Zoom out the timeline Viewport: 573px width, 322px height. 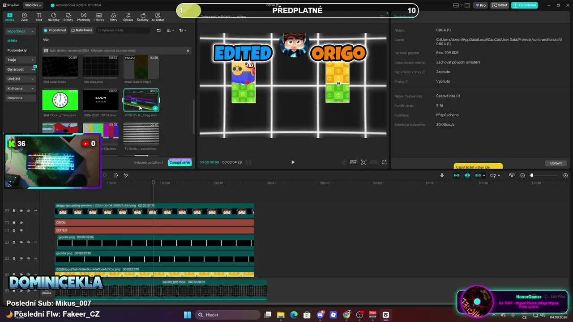522,175
